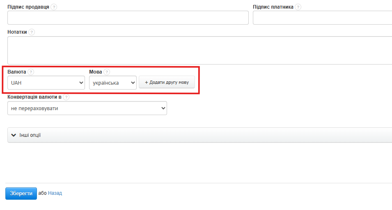Expand the не перераховувати conversion dropdown
Viewport: 392px width, 210px height.
[87, 108]
